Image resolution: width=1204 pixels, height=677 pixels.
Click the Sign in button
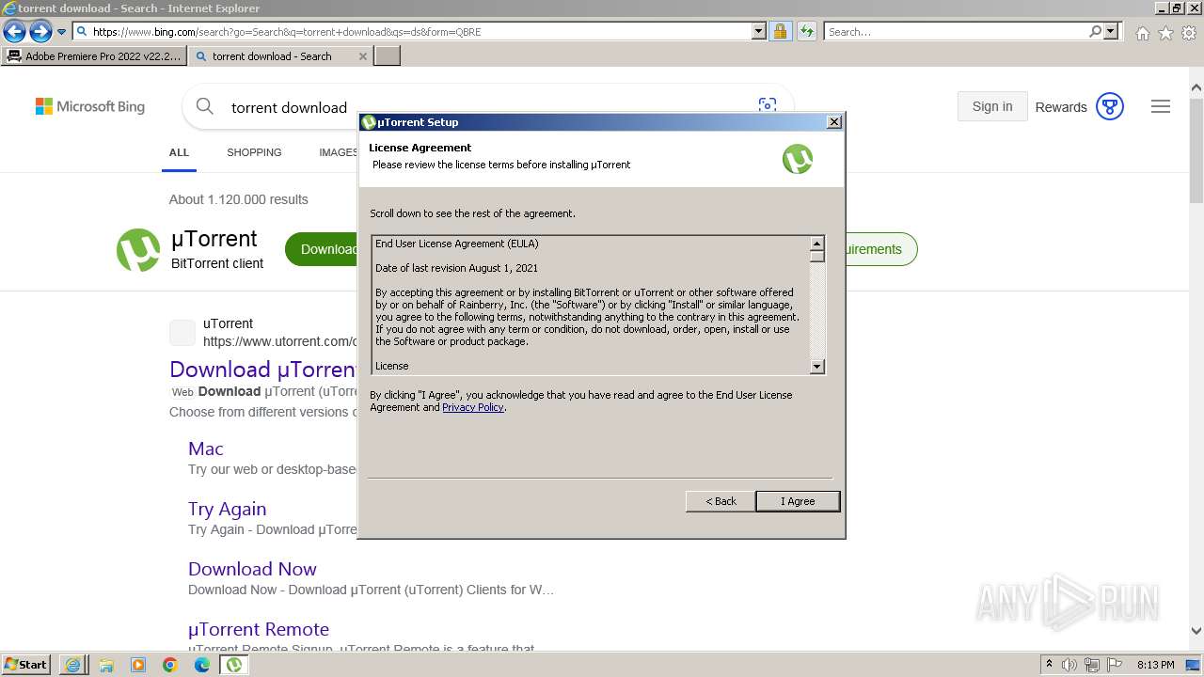click(x=992, y=106)
